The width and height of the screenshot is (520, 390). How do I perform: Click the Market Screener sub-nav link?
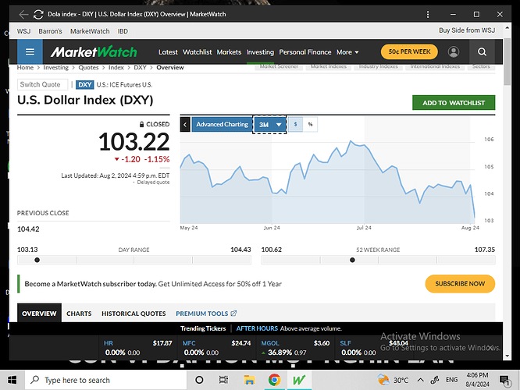(x=279, y=66)
